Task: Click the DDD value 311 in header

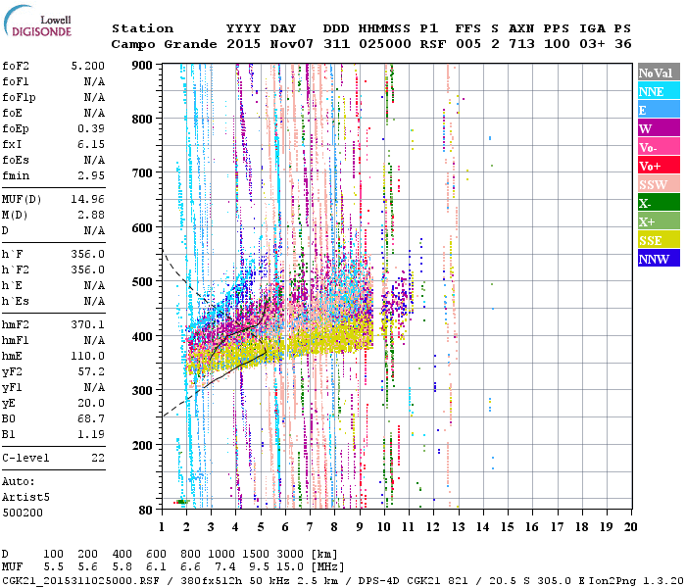Action: [x=336, y=44]
